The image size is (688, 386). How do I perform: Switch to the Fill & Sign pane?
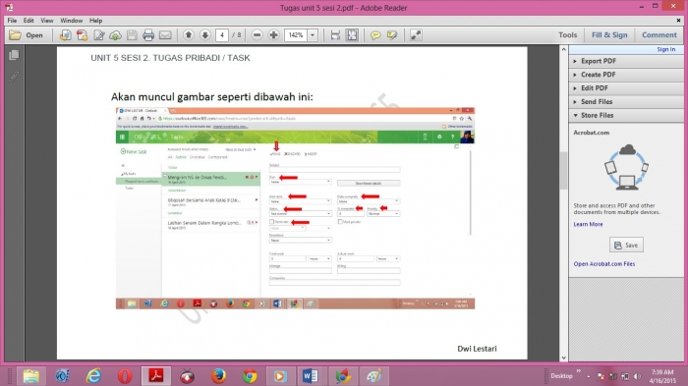click(x=609, y=35)
